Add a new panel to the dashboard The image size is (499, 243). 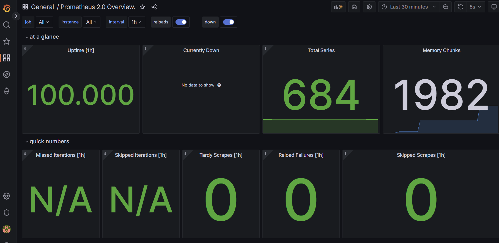click(x=338, y=7)
